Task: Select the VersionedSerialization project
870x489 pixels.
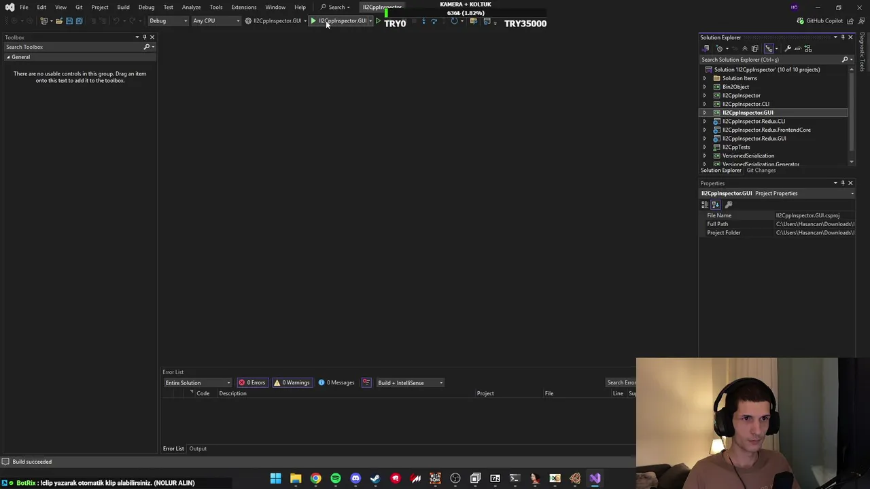Action: [748, 156]
